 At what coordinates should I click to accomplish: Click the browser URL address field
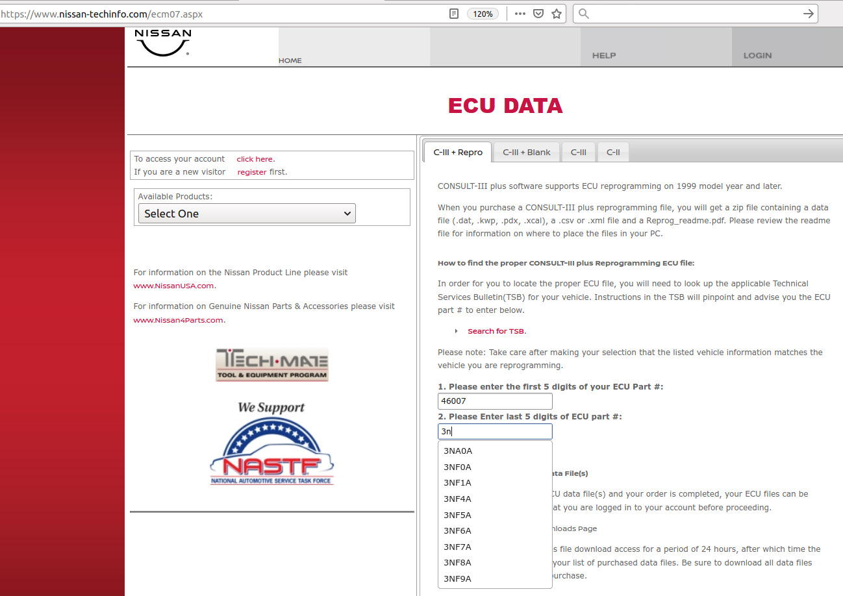tap(221, 14)
